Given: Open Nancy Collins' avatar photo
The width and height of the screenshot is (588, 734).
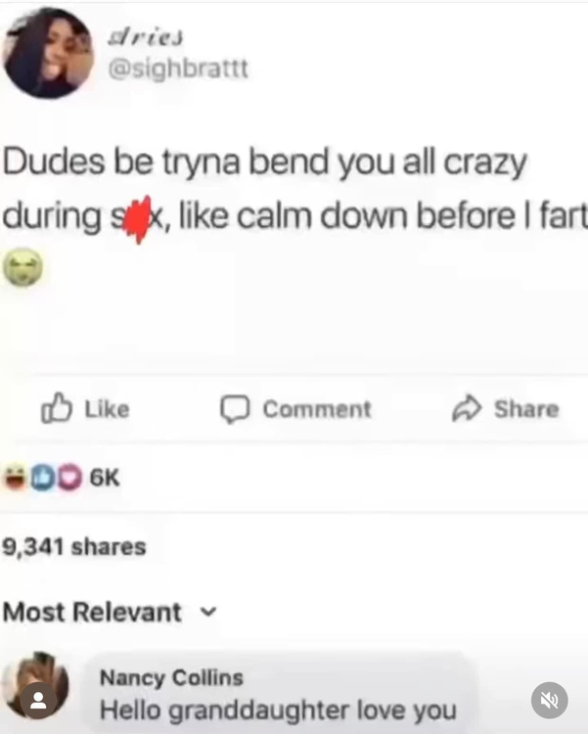Looking at the screenshot, I should [35, 685].
